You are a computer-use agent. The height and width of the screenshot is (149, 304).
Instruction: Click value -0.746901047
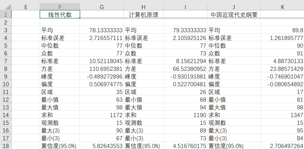[x=285, y=77]
